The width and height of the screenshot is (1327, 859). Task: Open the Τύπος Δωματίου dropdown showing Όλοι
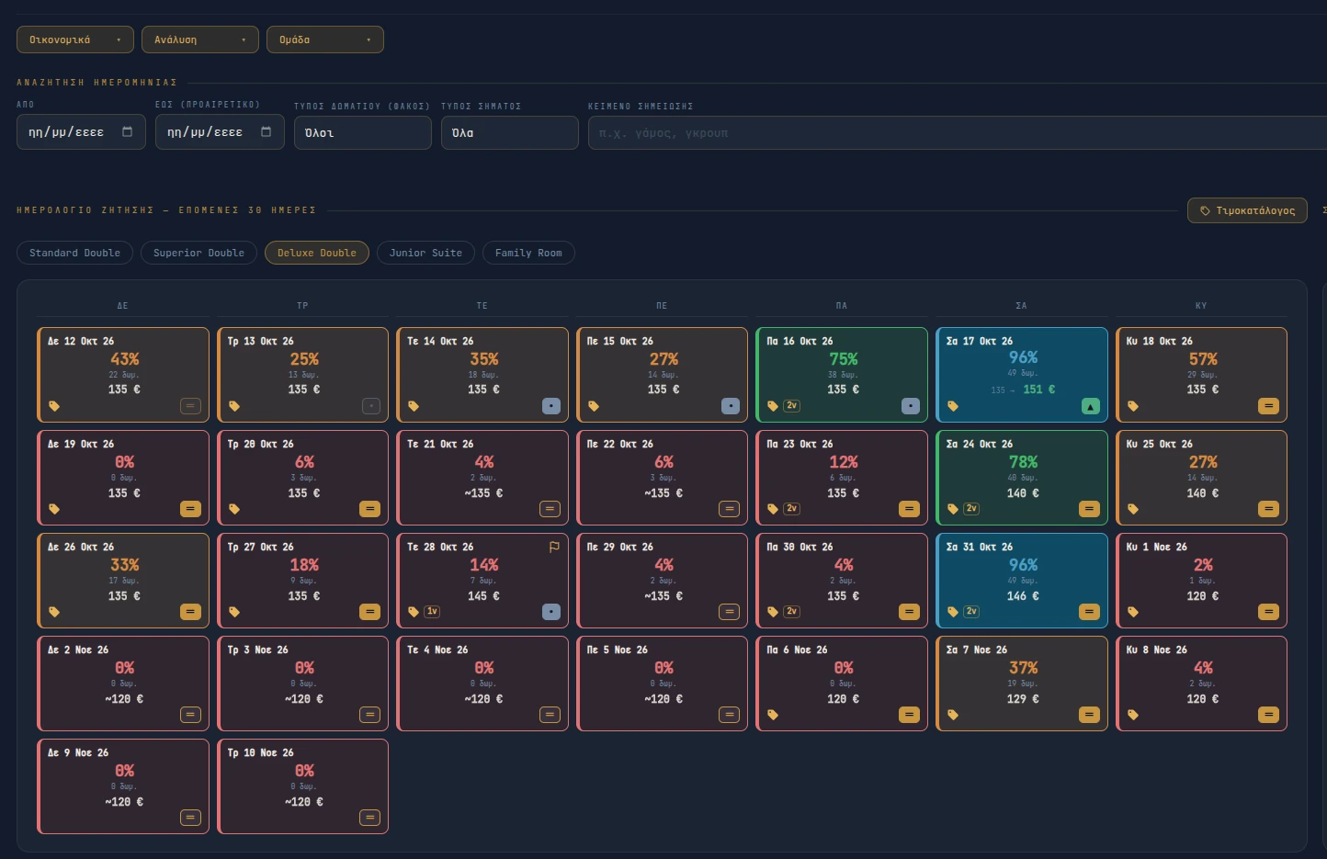point(363,133)
